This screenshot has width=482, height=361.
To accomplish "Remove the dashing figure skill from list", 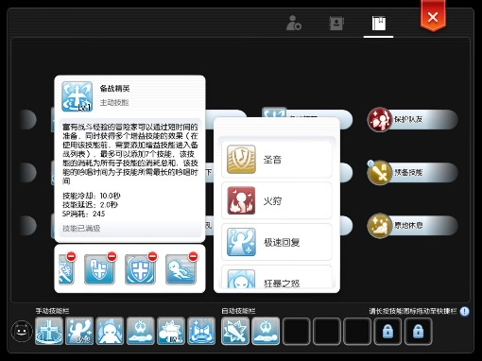I will tap(193, 256).
